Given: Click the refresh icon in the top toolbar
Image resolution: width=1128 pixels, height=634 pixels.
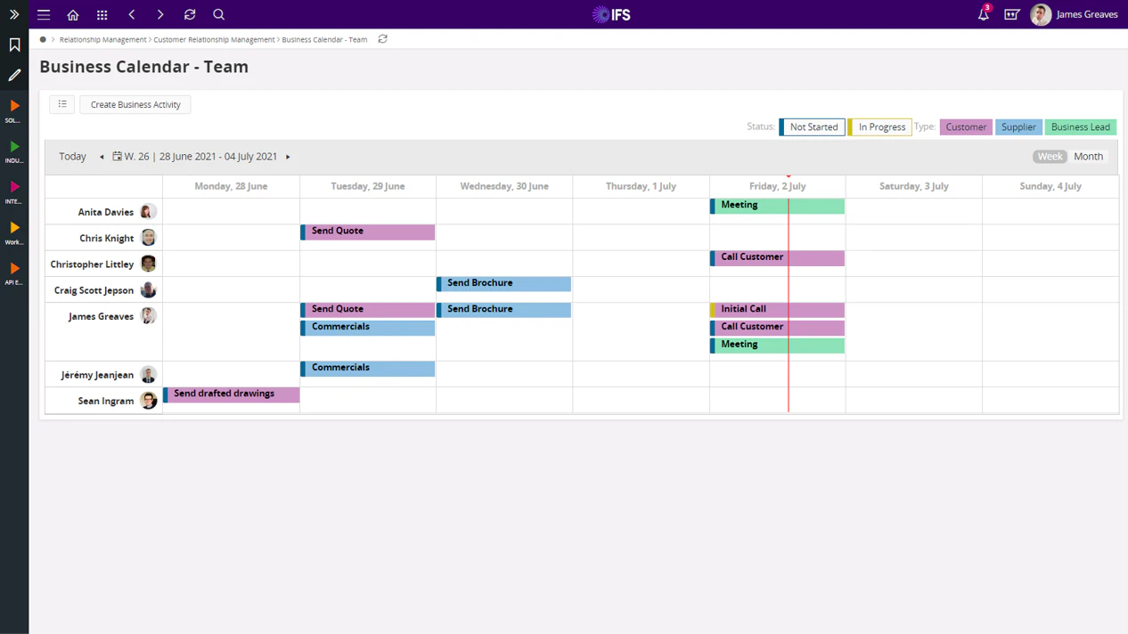Looking at the screenshot, I should (x=189, y=14).
